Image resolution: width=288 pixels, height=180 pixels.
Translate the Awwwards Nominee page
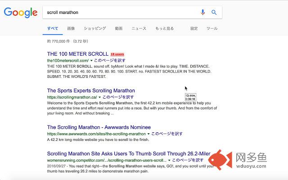click(x=167, y=134)
